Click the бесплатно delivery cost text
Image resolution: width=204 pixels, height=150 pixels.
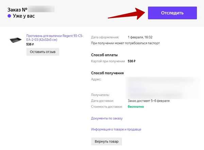point(136,107)
